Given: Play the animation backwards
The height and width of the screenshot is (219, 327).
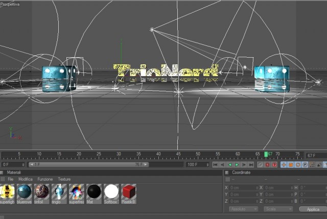Looking at the screenshot, I should 230,165.
